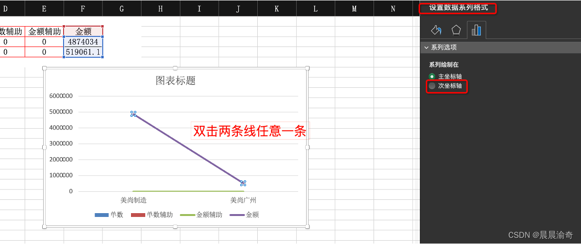The image size is (581, 244).
Task: Select the 金额 header cell
Action: click(x=83, y=31)
